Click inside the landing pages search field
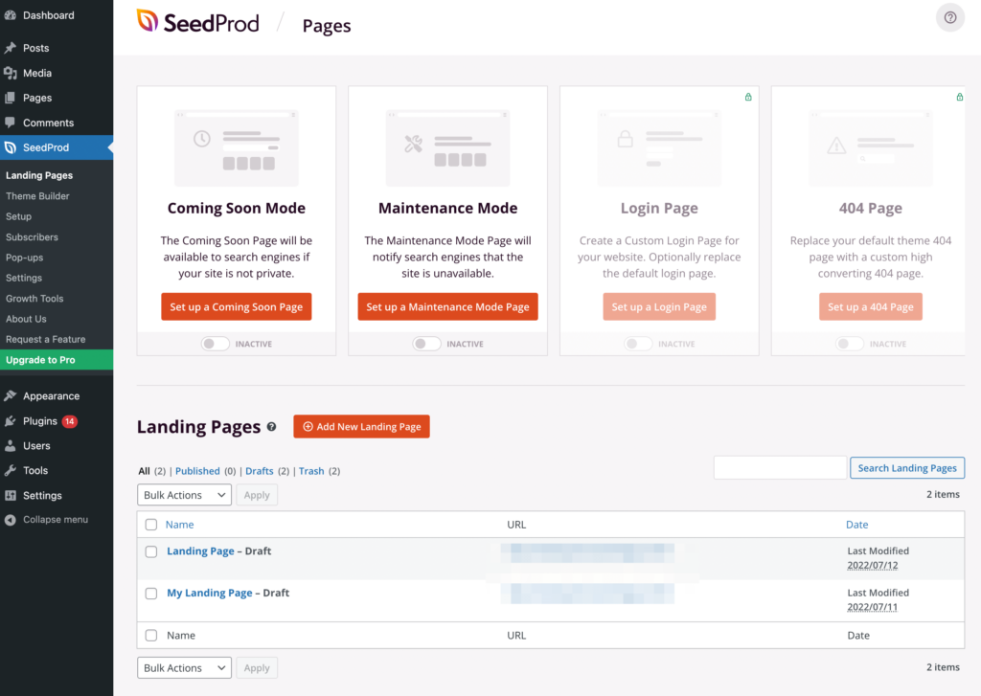Viewport: 981px width, 696px height. click(780, 467)
